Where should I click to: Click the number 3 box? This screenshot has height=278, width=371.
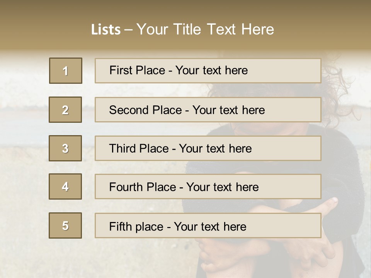[x=65, y=148]
